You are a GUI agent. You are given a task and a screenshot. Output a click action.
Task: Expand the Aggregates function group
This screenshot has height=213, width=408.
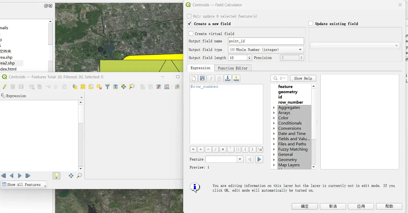274,108
